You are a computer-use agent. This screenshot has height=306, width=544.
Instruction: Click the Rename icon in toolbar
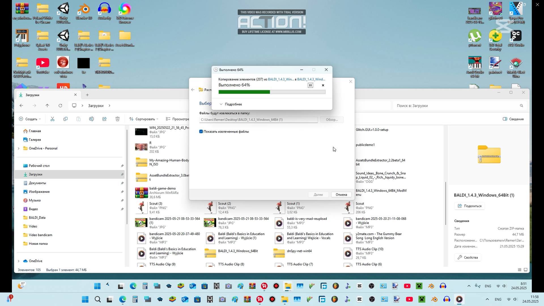coord(92,119)
